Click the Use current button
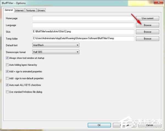This screenshot has height=131, width=165. pos(147,18)
